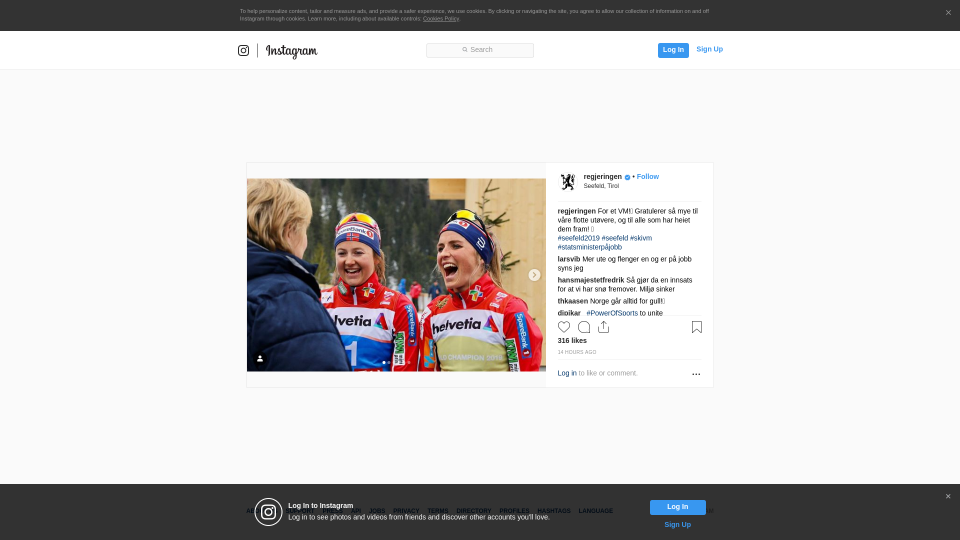Click Sign Up link in header

(x=709, y=49)
